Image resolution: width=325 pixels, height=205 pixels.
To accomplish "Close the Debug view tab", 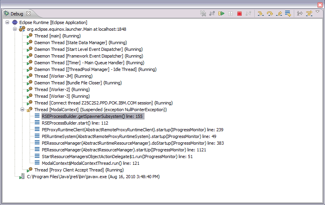I will [28, 13].
